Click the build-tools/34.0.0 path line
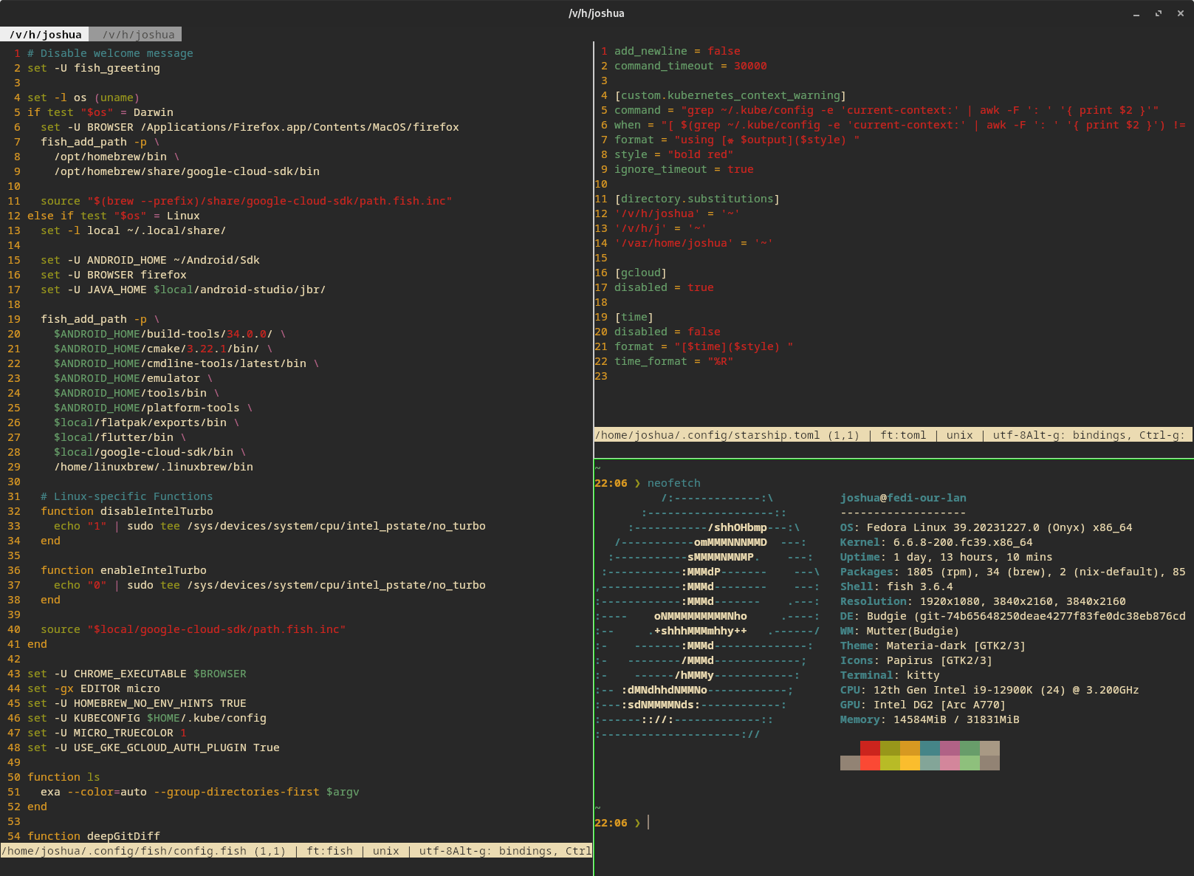This screenshot has width=1194, height=876. point(170,334)
